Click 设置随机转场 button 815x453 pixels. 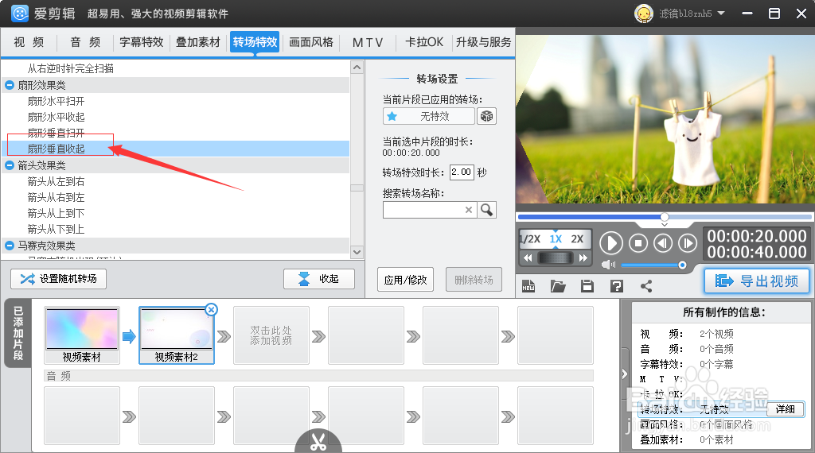click(58, 279)
